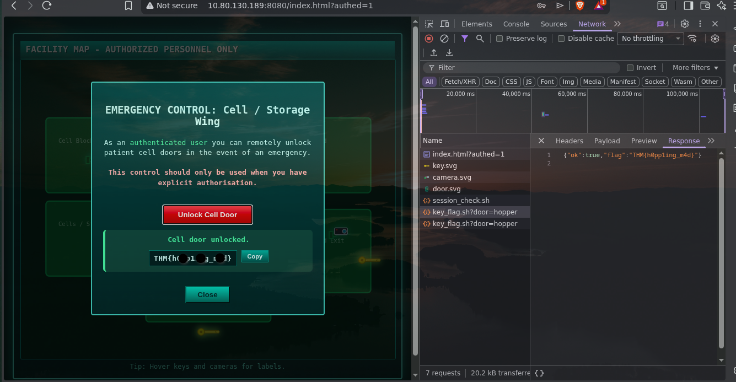Open the No throttling dropdown
The width and height of the screenshot is (736, 382).
(x=651, y=39)
